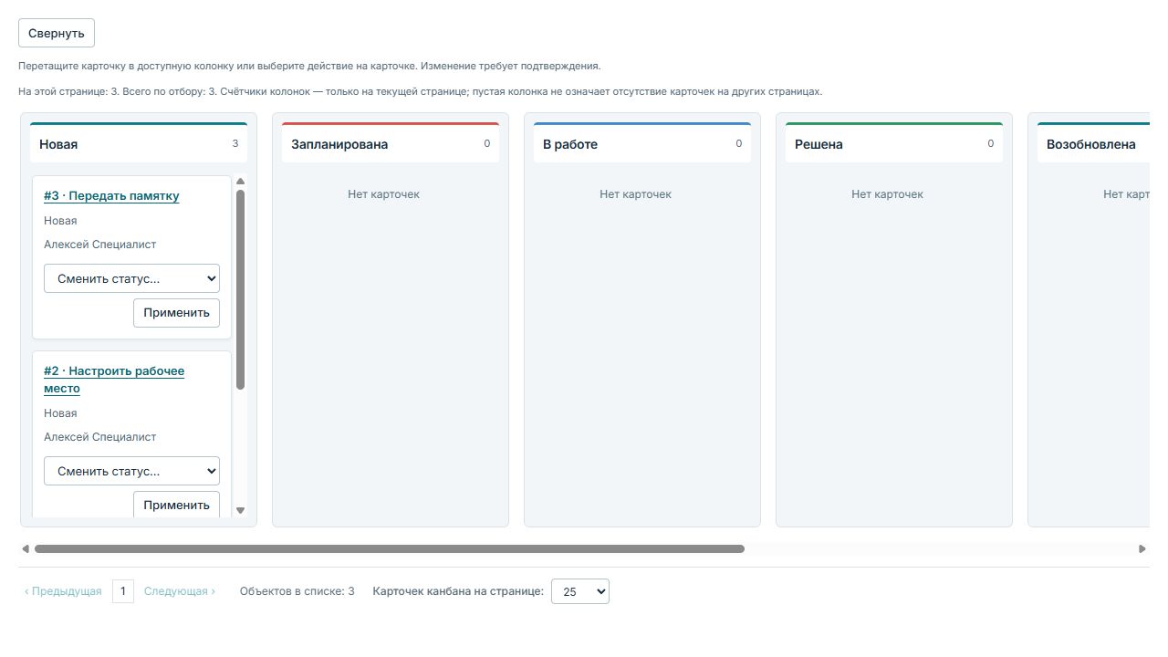Click the Карточек канбана на странице label
The height and width of the screenshot is (657, 1168).
coord(458,591)
